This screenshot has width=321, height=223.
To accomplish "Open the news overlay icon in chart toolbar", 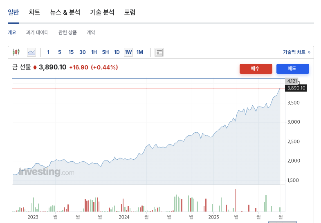I will tap(159, 52).
